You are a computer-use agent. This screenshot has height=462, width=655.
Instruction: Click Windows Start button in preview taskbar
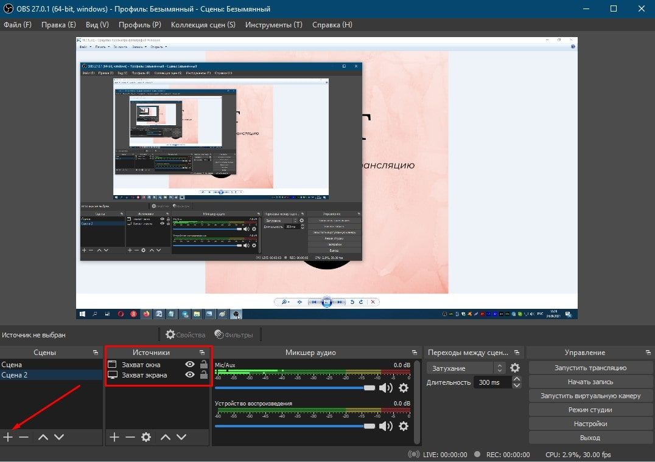[x=82, y=314]
